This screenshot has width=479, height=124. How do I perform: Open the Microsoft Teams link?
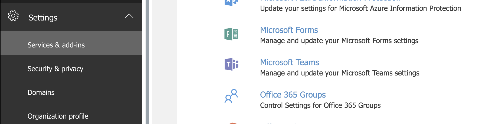pyautogui.click(x=290, y=62)
